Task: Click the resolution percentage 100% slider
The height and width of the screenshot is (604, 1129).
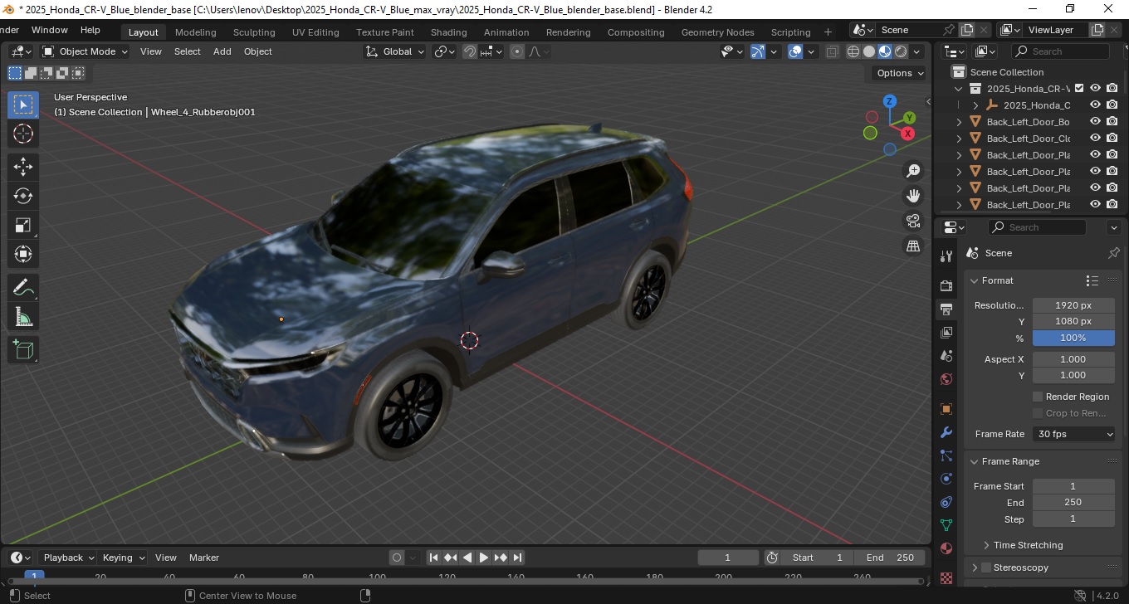Action: 1073,338
